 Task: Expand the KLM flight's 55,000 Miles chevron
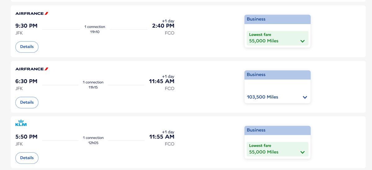[x=303, y=152]
